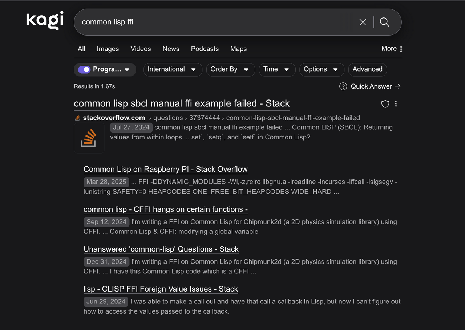Viewport: 465px width, 330px height.
Task: Click the Quick Answer question mark icon
Action: (343, 86)
